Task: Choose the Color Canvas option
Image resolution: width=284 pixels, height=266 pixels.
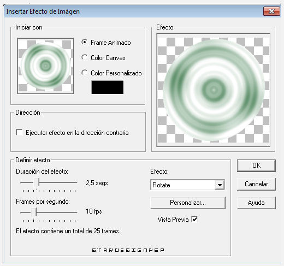Action: click(x=84, y=57)
